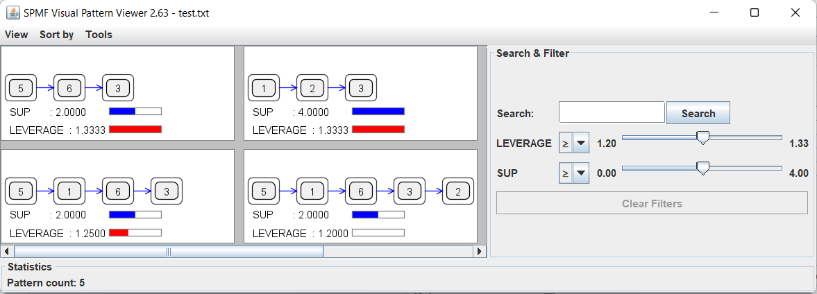This screenshot has height=294, width=817.
Task: Select node 2 in the 1→2→3 pattern
Action: (312, 88)
